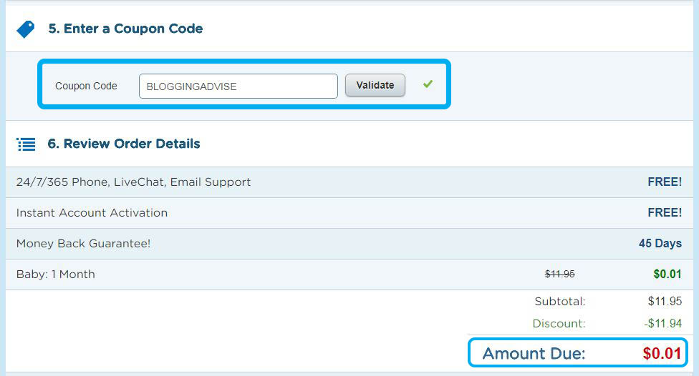
Task: Click the FREE! label for account activation
Action: [x=665, y=213]
